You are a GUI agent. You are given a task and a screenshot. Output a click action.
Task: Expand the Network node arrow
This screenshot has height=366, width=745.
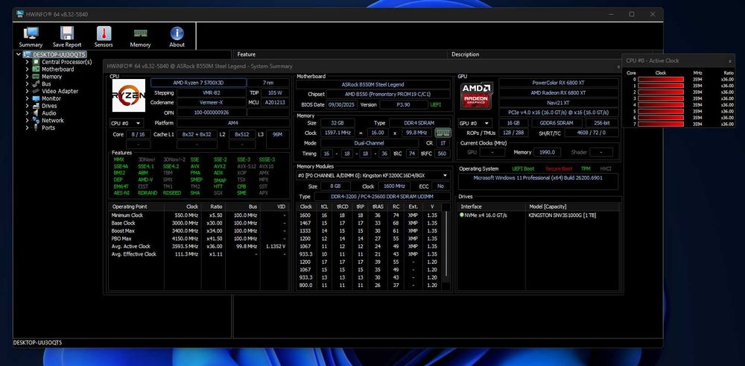point(28,120)
